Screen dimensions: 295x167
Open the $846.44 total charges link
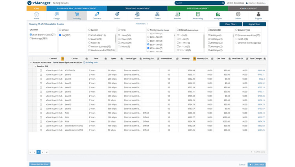point(261,71)
